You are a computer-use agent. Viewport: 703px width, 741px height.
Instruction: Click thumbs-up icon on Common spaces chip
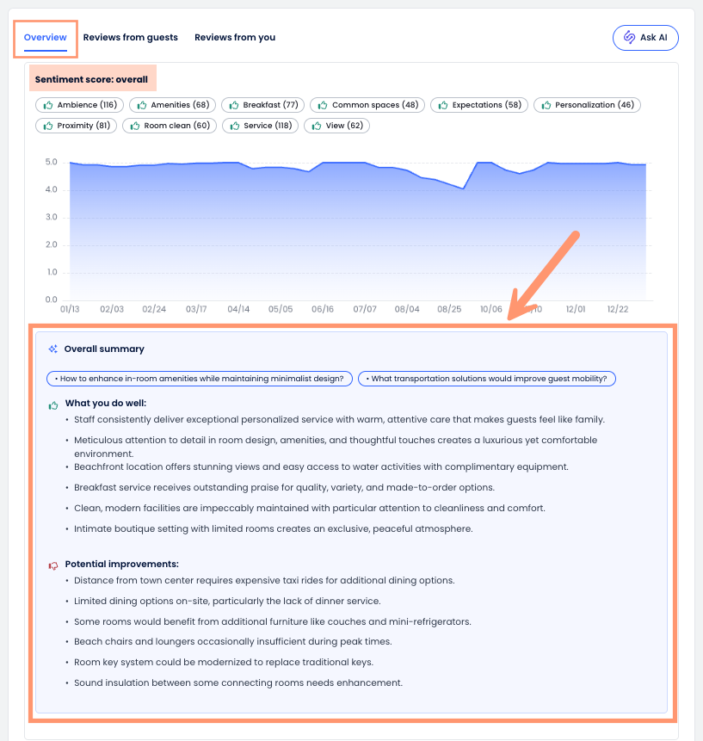tap(323, 105)
